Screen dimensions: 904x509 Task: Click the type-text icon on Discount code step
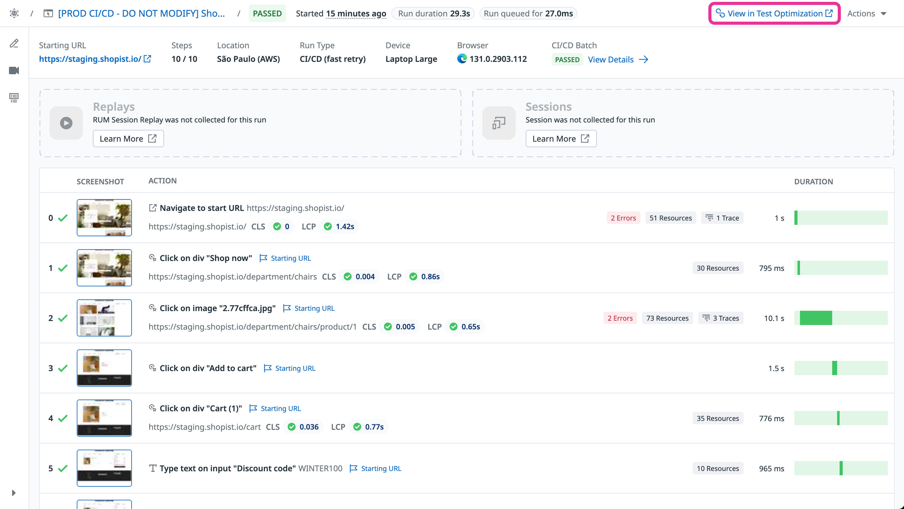[x=152, y=468]
